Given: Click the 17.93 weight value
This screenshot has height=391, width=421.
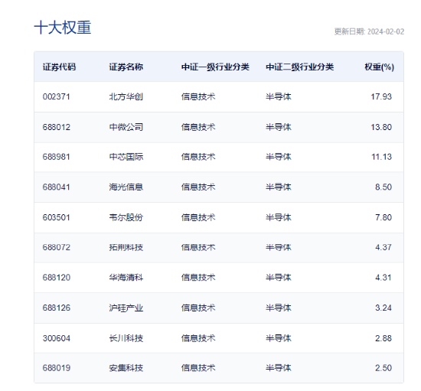Looking at the screenshot, I should pyautogui.click(x=381, y=96).
